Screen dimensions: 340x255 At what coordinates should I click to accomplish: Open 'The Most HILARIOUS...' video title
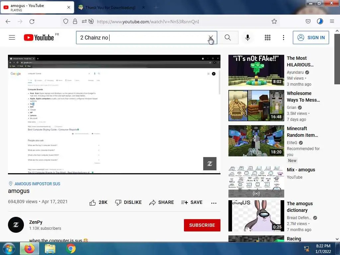(x=300, y=61)
